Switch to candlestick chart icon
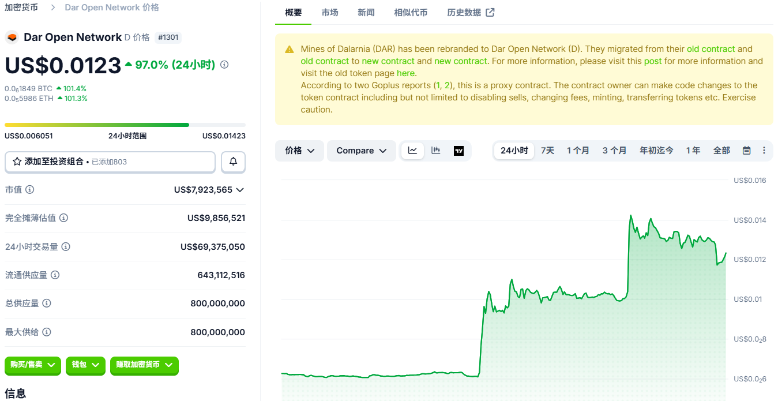 click(x=436, y=151)
